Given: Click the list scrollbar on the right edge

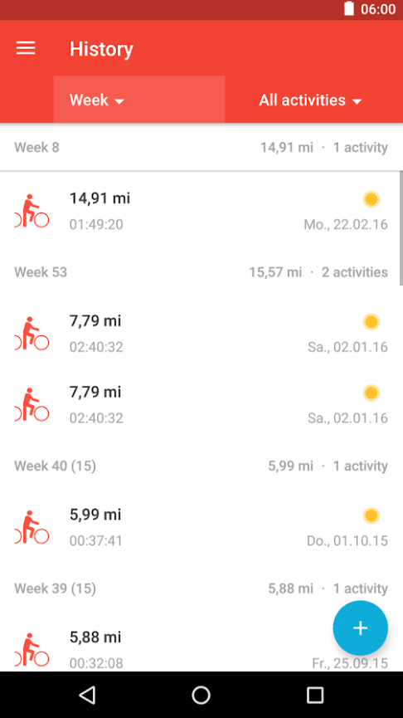Looking at the screenshot, I should [401, 228].
